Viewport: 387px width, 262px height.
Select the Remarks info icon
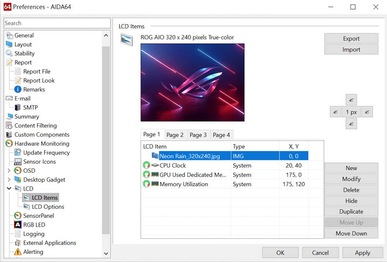coord(18,89)
